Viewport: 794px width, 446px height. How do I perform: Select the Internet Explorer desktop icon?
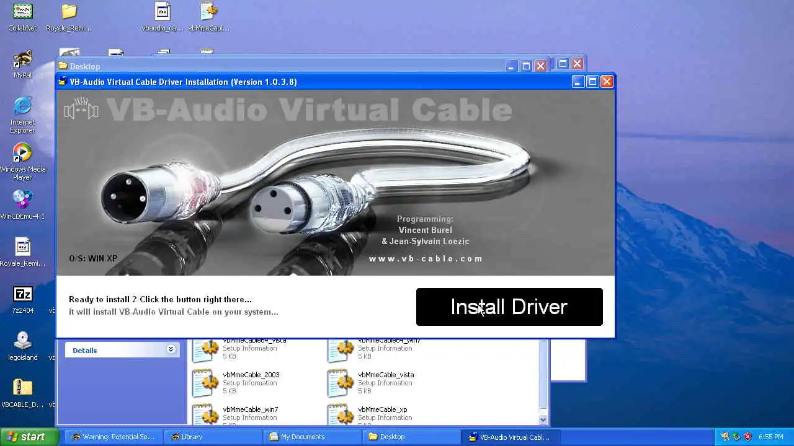pos(22,115)
